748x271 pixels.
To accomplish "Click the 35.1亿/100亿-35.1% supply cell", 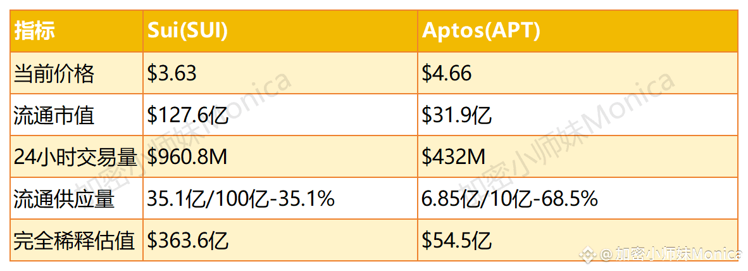I will (x=280, y=198).
